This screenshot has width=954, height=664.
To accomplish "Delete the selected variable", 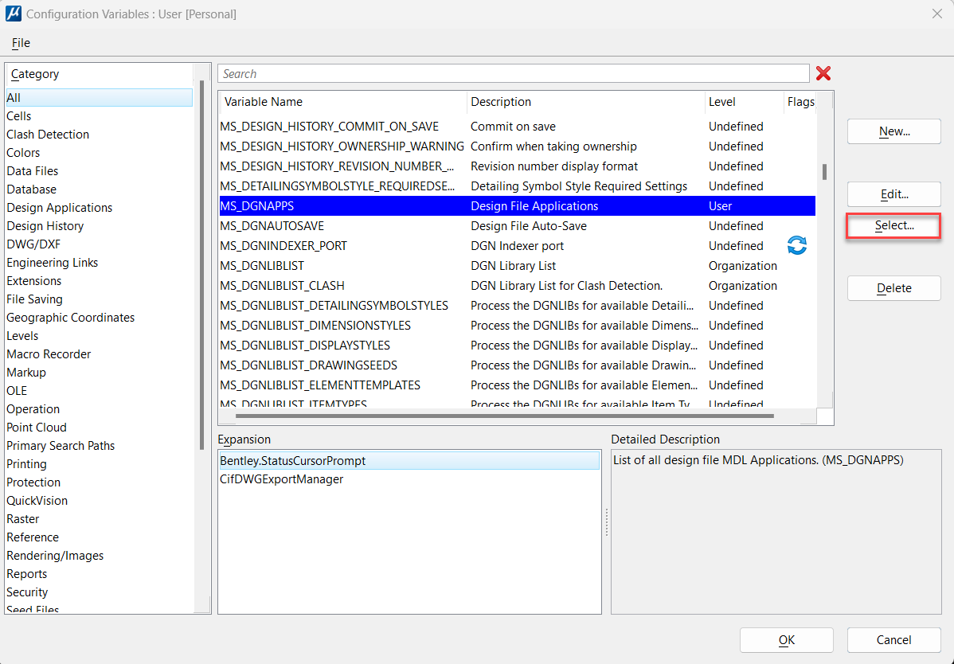I will pyautogui.click(x=893, y=288).
